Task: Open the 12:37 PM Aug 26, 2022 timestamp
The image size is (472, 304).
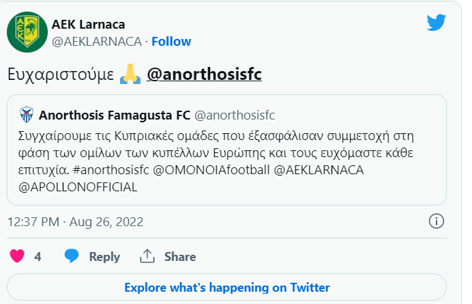Action: pyautogui.click(x=75, y=222)
